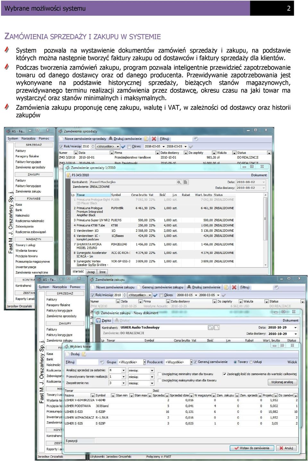Click the note icon in Zamówienia sprzedaży toolbar

146,139
